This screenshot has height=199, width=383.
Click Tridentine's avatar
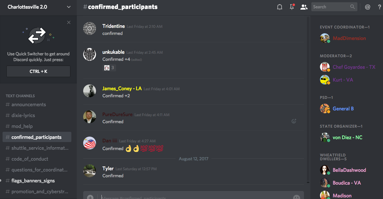click(x=89, y=28)
